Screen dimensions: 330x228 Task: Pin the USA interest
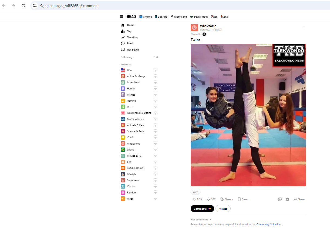pyautogui.click(x=155, y=70)
